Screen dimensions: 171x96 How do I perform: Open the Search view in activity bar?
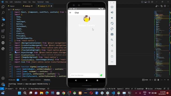click(x=3, y=13)
